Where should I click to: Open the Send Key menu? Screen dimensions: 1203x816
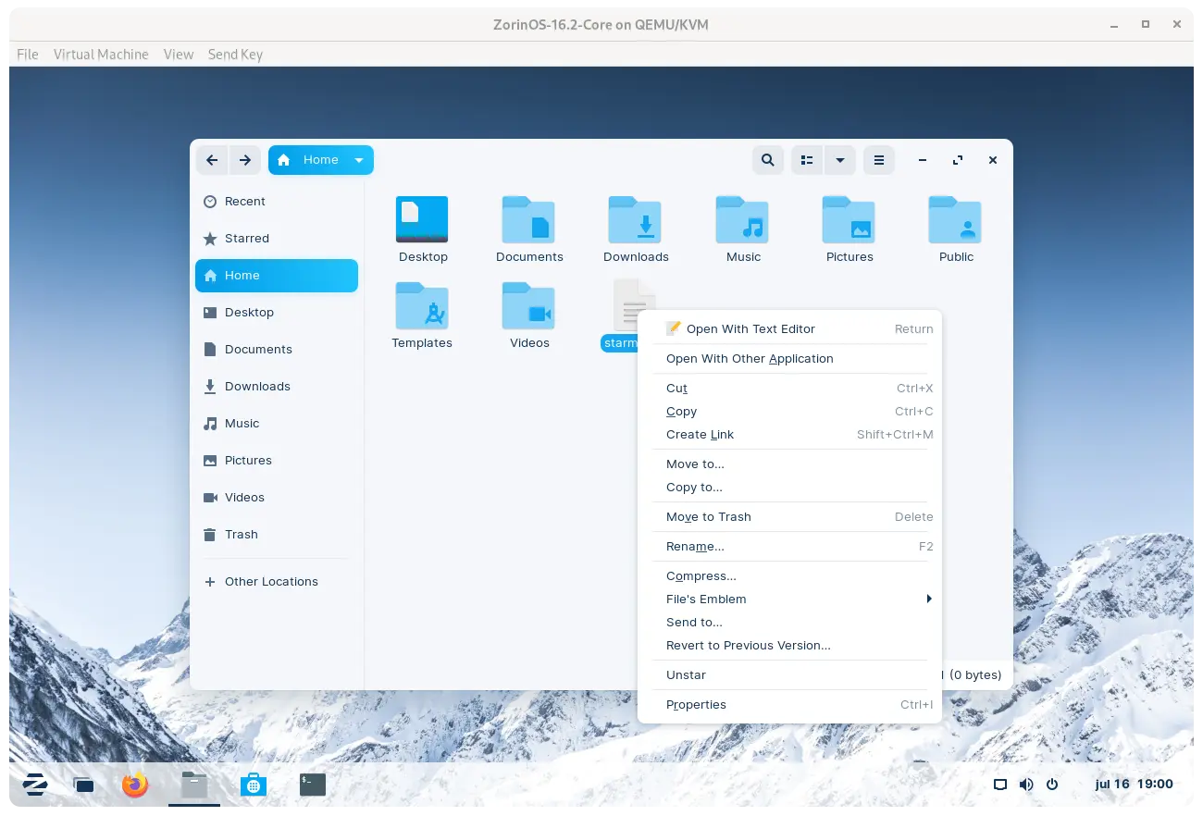click(x=235, y=55)
